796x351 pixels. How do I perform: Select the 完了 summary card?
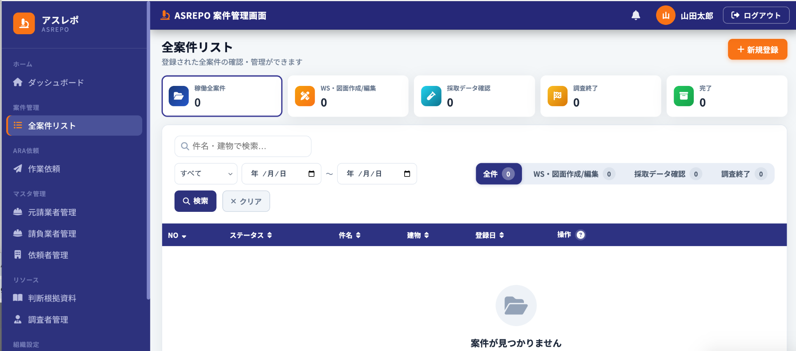pos(727,96)
